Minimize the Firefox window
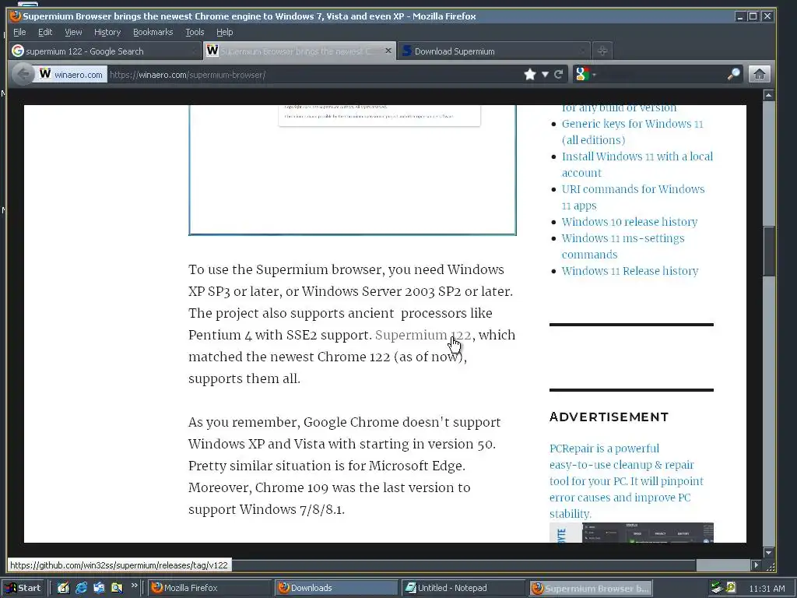The image size is (797, 598). click(x=740, y=16)
